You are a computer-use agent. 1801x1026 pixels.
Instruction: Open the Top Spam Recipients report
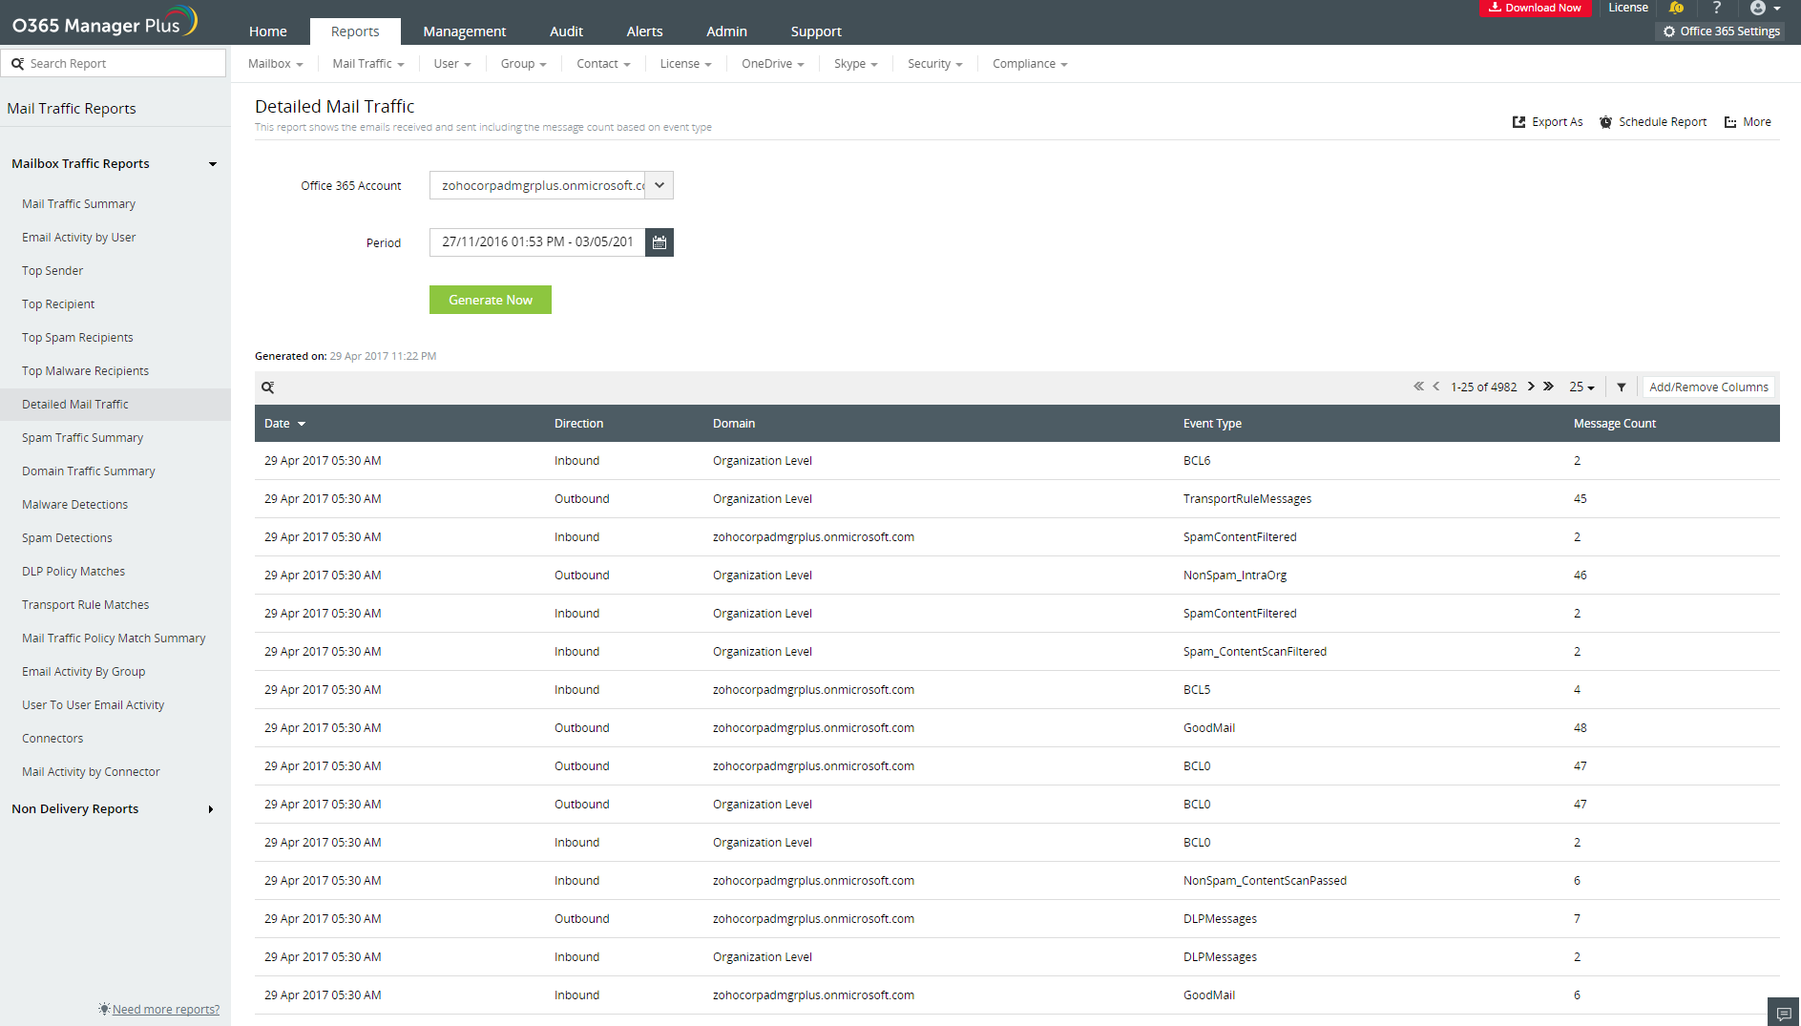pyautogui.click(x=77, y=338)
